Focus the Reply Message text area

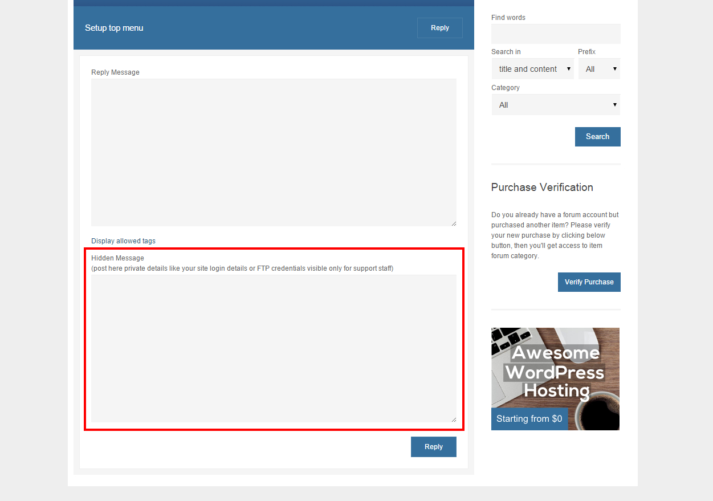tap(274, 152)
